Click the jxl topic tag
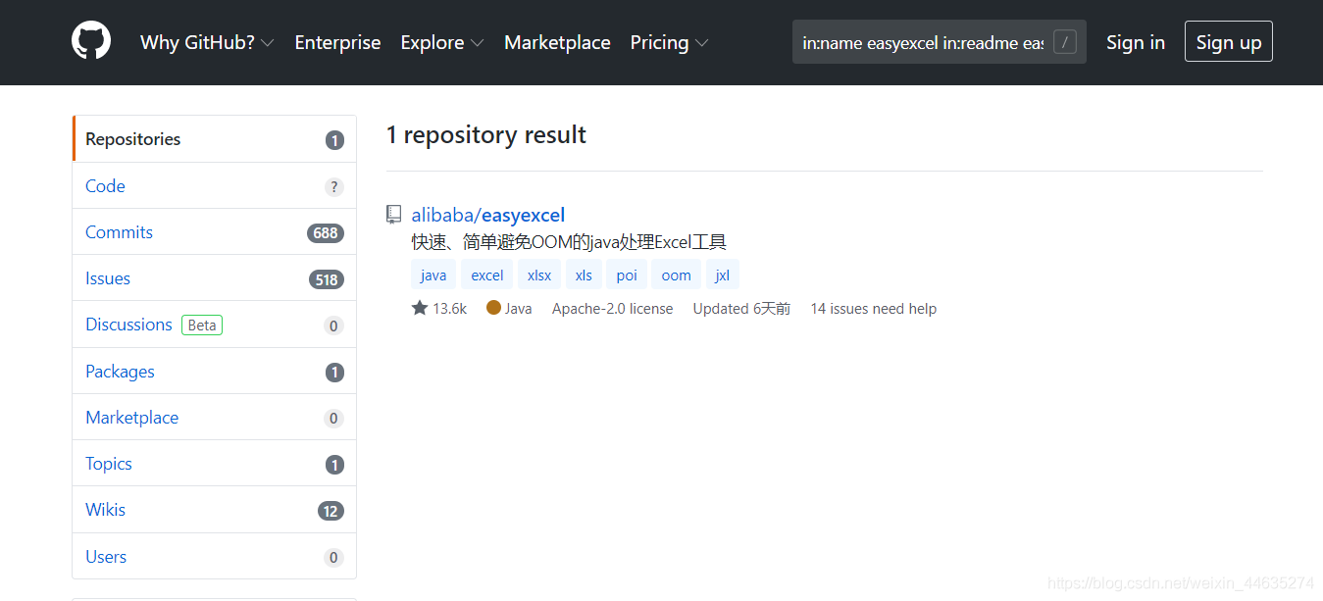 click(723, 275)
